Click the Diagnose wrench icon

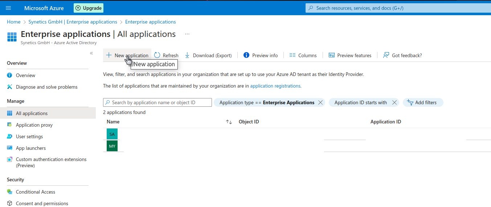click(x=10, y=87)
